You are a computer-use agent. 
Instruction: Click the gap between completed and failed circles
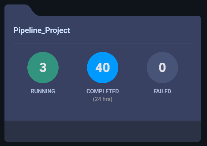pyautogui.click(x=133, y=68)
